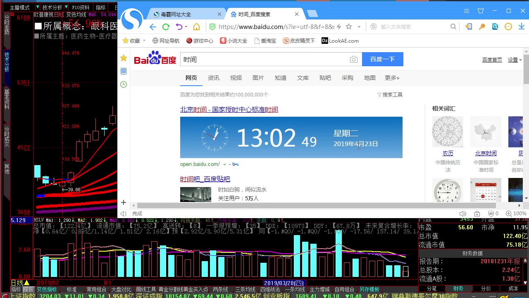Open the undo arrow's dropdown caret
This screenshot has height=298, width=529.
[186, 27]
